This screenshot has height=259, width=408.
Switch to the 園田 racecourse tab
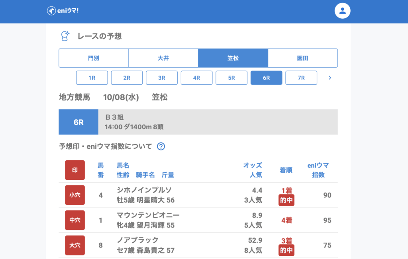coord(303,58)
